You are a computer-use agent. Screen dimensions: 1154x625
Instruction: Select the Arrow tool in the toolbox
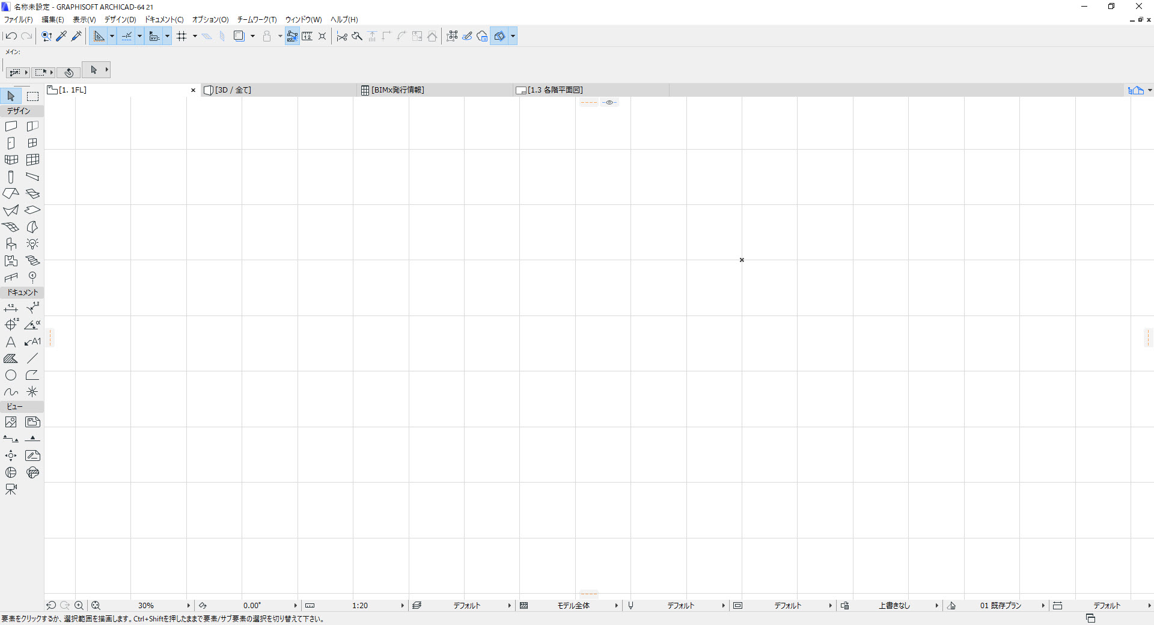click(11, 96)
